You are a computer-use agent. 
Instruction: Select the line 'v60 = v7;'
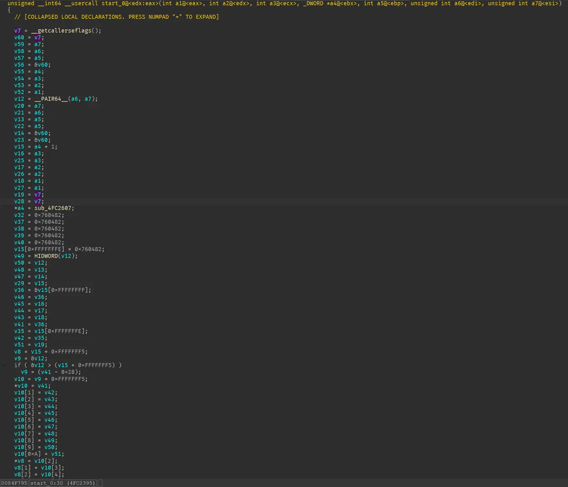pyautogui.click(x=29, y=37)
